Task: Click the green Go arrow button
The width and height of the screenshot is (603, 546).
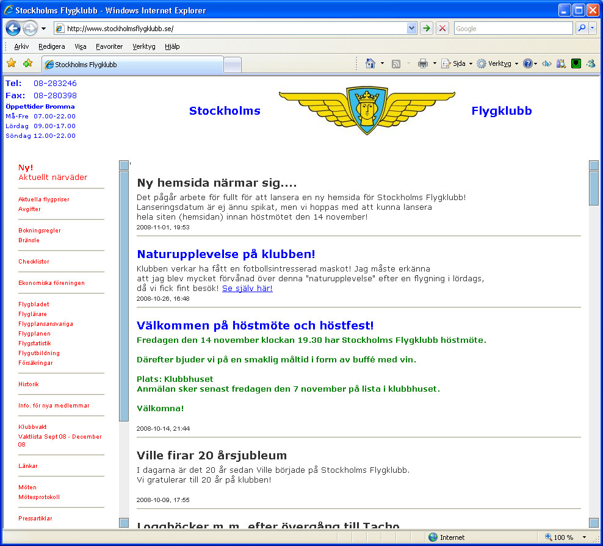Action: [427, 29]
